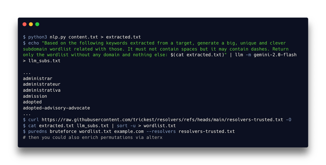Select the administrar output line
This screenshot has height=165, width=326.
[x=38, y=78]
